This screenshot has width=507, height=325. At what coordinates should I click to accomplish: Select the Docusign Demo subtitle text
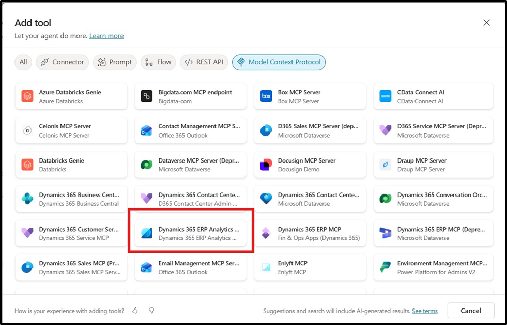(x=299, y=169)
